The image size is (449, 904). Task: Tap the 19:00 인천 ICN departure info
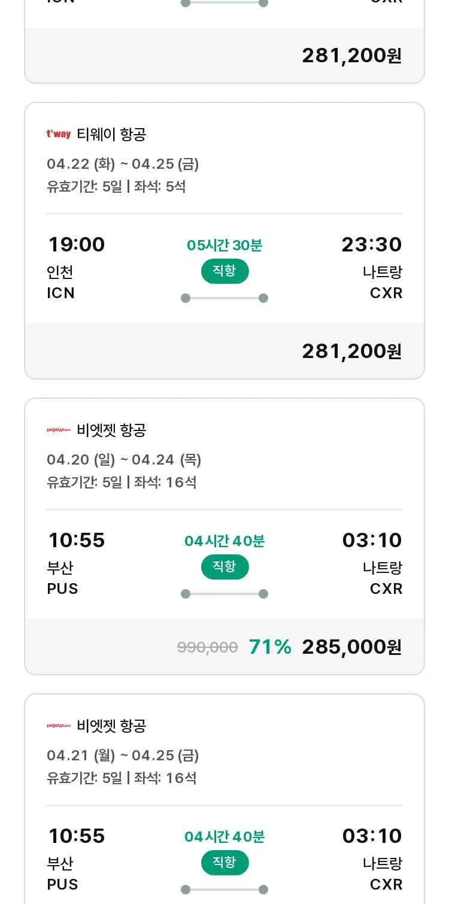pyautogui.click(x=76, y=267)
